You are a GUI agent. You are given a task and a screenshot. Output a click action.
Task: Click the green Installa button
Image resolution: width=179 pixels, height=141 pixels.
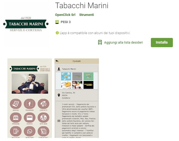[162, 43]
